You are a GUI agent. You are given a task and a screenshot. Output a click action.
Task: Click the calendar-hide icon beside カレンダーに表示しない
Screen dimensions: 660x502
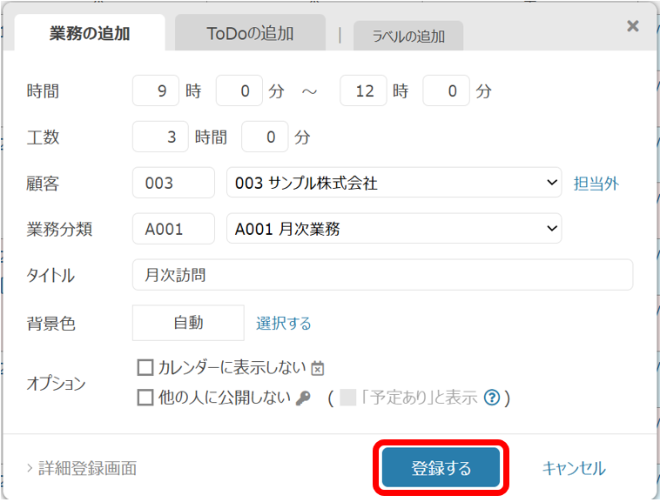click(x=318, y=368)
